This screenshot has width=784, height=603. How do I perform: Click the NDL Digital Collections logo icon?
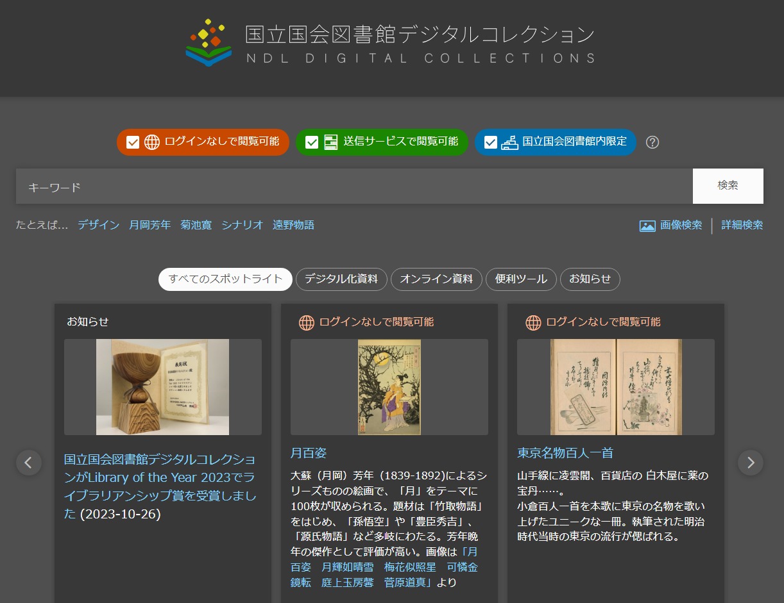(209, 43)
